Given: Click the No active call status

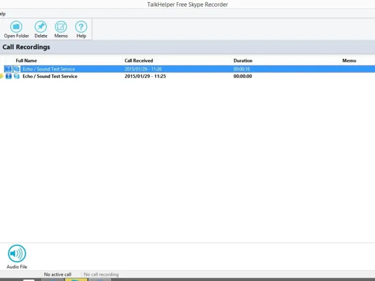Looking at the screenshot, I should tap(58, 274).
